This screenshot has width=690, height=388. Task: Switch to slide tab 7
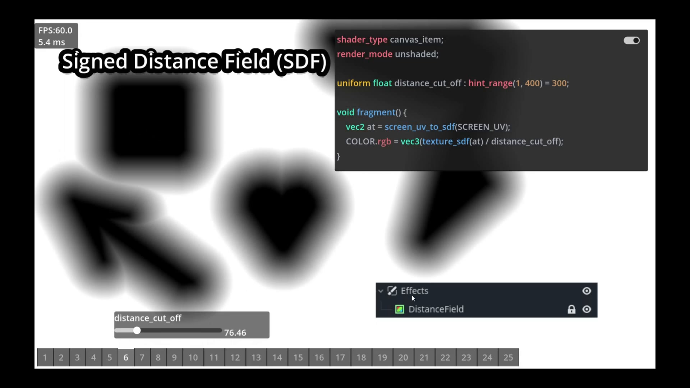point(142,357)
